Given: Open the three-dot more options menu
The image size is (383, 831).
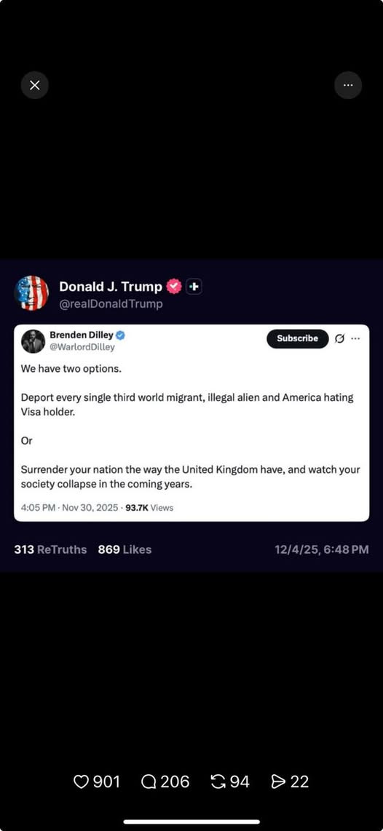Looking at the screenshot, I should (348, 85).
